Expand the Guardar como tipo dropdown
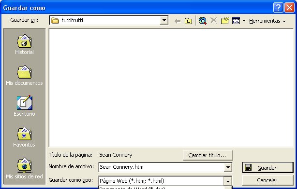297x189 pixels. coord(228,181)
